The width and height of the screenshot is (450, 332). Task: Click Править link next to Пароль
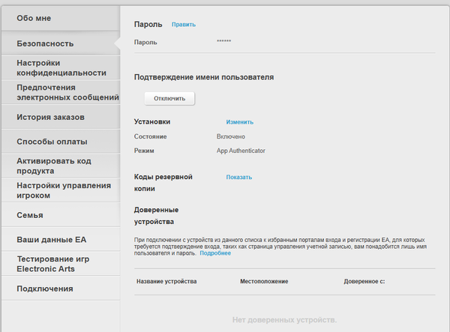click(183, 25)
